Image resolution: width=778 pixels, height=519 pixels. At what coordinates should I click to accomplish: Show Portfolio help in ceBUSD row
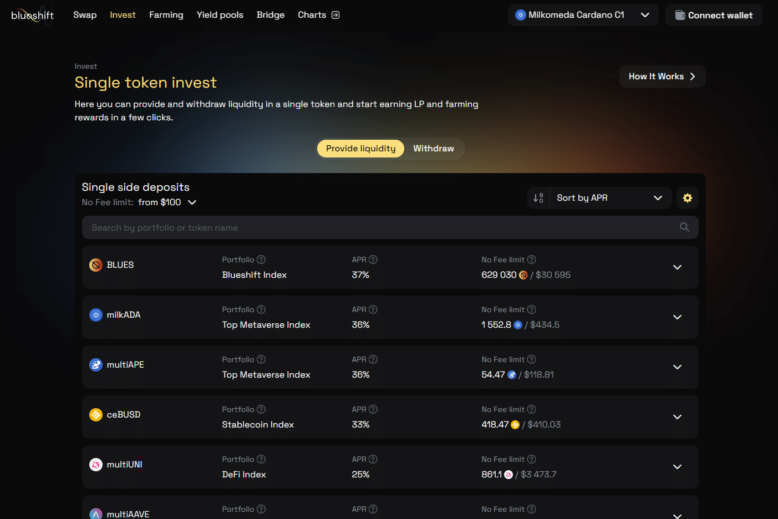point(261,409)
